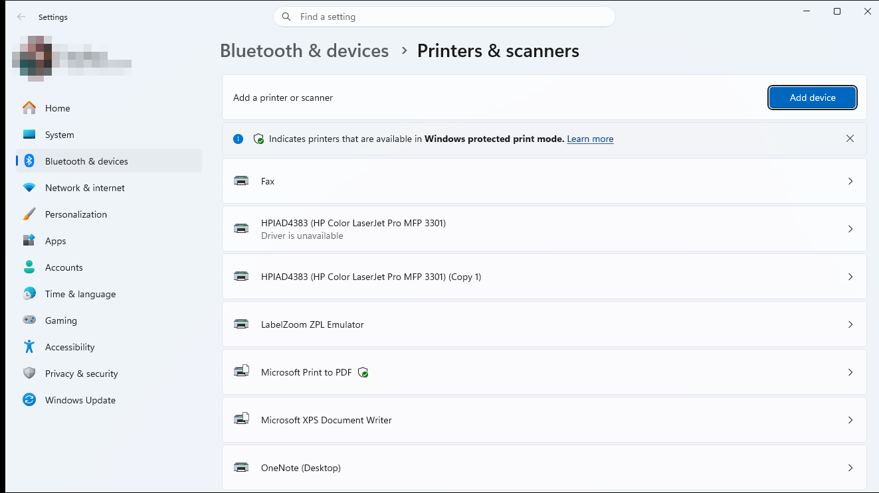
Task: Click 'Microsoft XPS Document Writer' name text
Action: point(326,420)
